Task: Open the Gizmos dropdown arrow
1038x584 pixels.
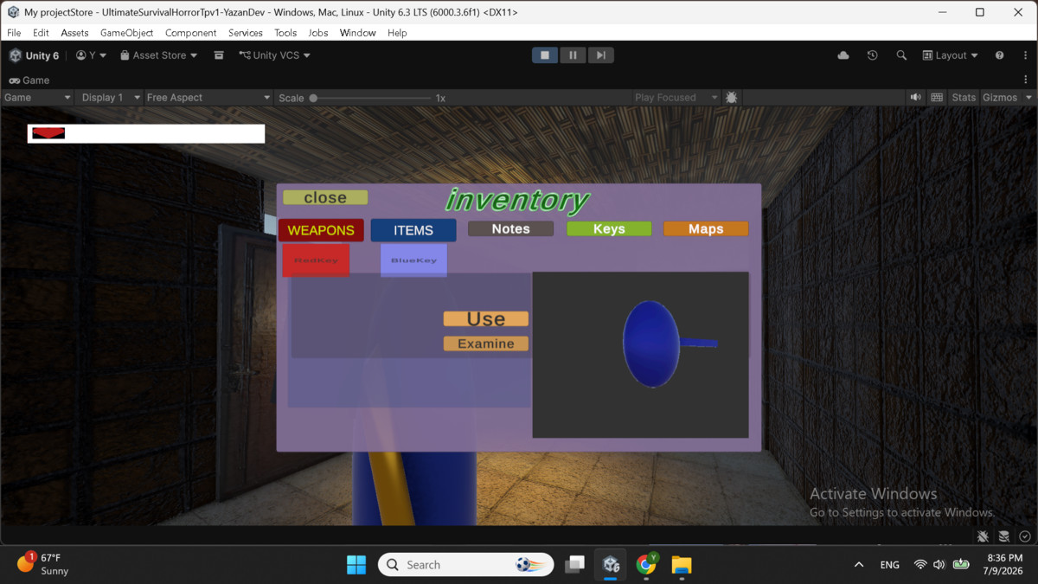Action: coord(1028,98)
